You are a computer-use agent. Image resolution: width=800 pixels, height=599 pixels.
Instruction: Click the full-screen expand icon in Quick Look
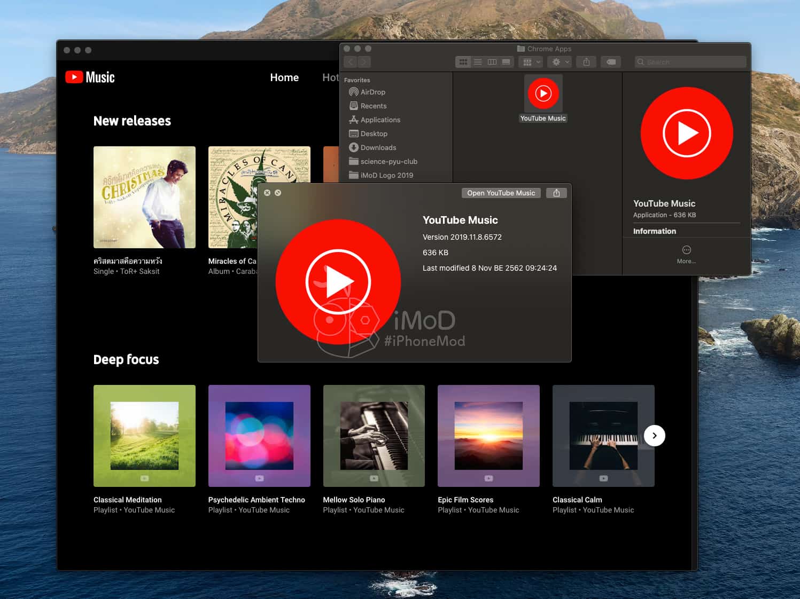click(x=278, y=193)
